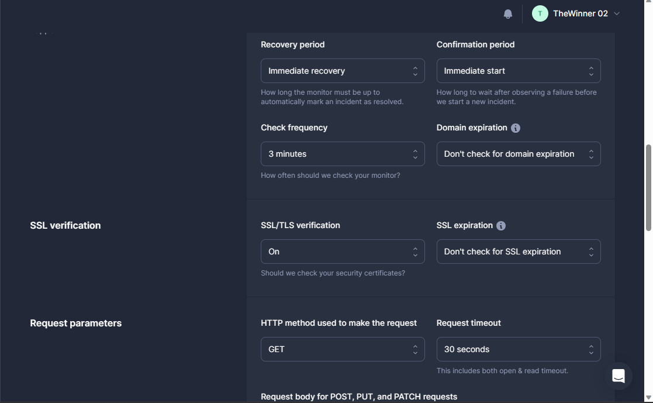Switch the SSL/TLS verification On selector

tap(342, 252)
